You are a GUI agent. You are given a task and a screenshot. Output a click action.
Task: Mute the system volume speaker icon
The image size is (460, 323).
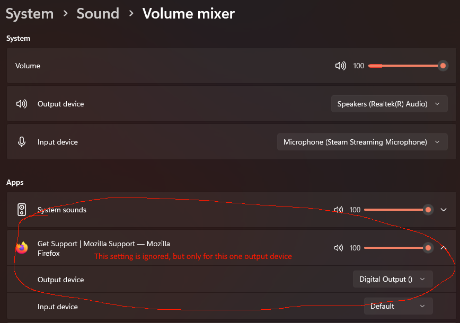click(340, 66)
